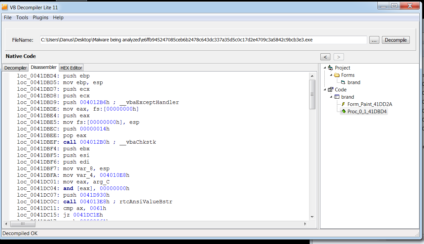Open the Help menu
Image resolution: width=424 pixels, height=244 pixels.
(x=58, y=18)
